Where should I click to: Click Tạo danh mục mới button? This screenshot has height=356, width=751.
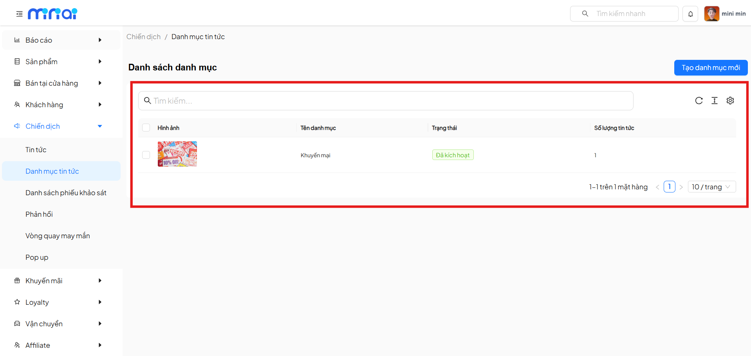click(710, 68)
